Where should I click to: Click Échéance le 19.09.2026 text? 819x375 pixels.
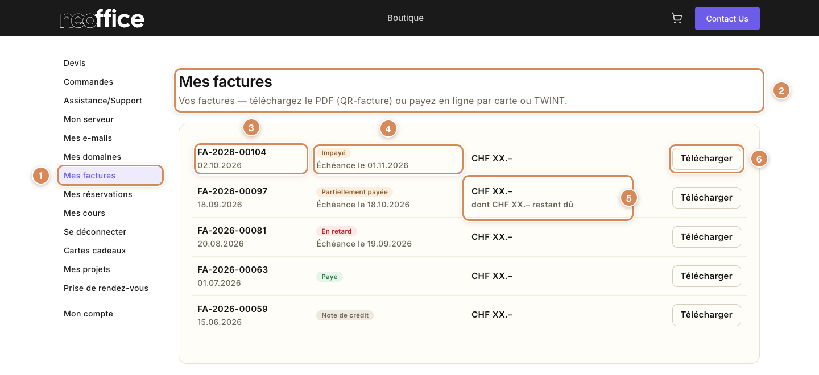click(x=364, y=244)
